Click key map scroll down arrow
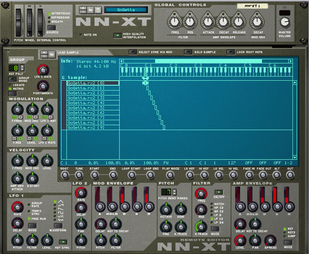The image size is (309, 254). pyautogui.click(x=295, y=157)
